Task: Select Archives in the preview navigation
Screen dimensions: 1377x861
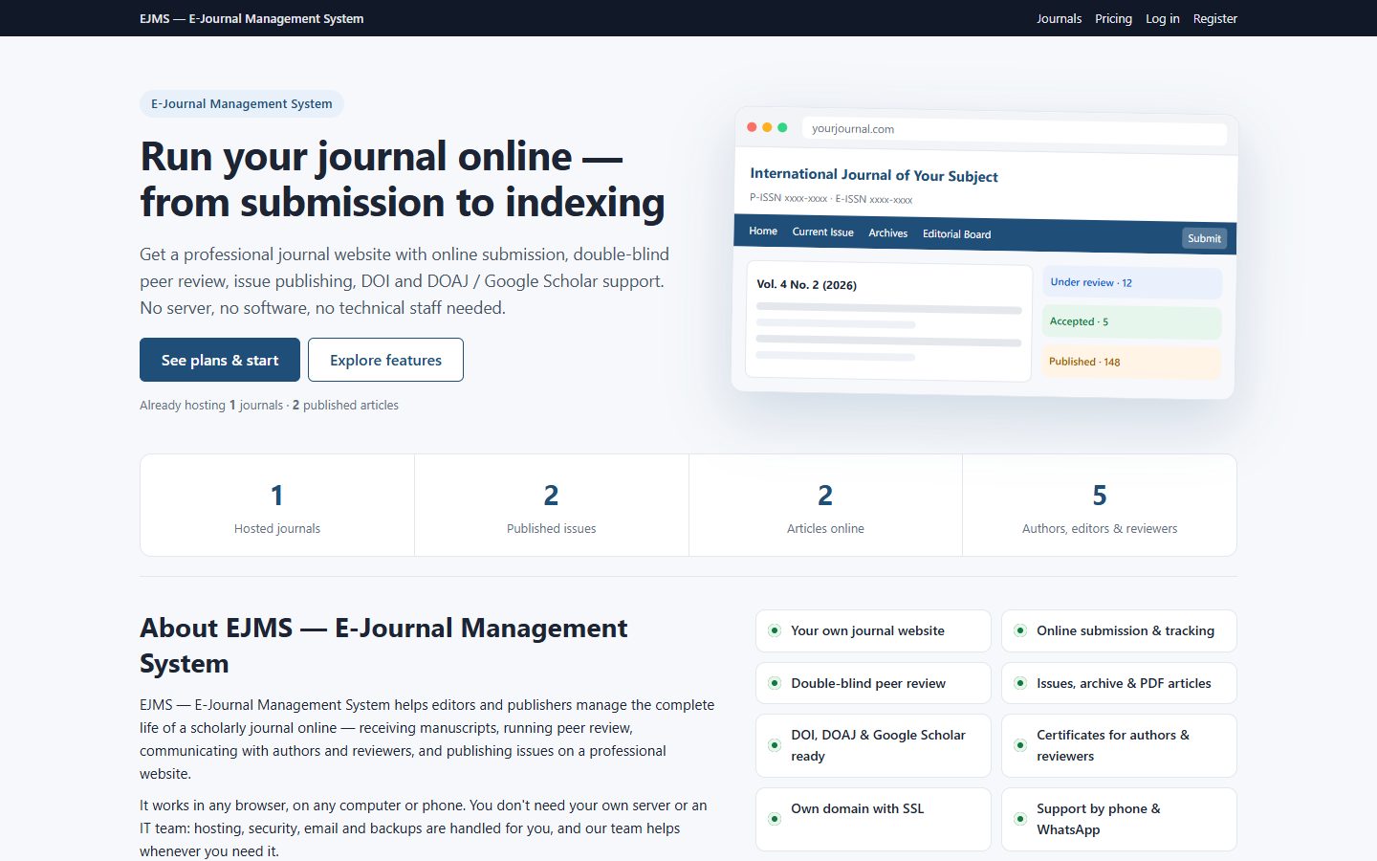Action: 887,232
